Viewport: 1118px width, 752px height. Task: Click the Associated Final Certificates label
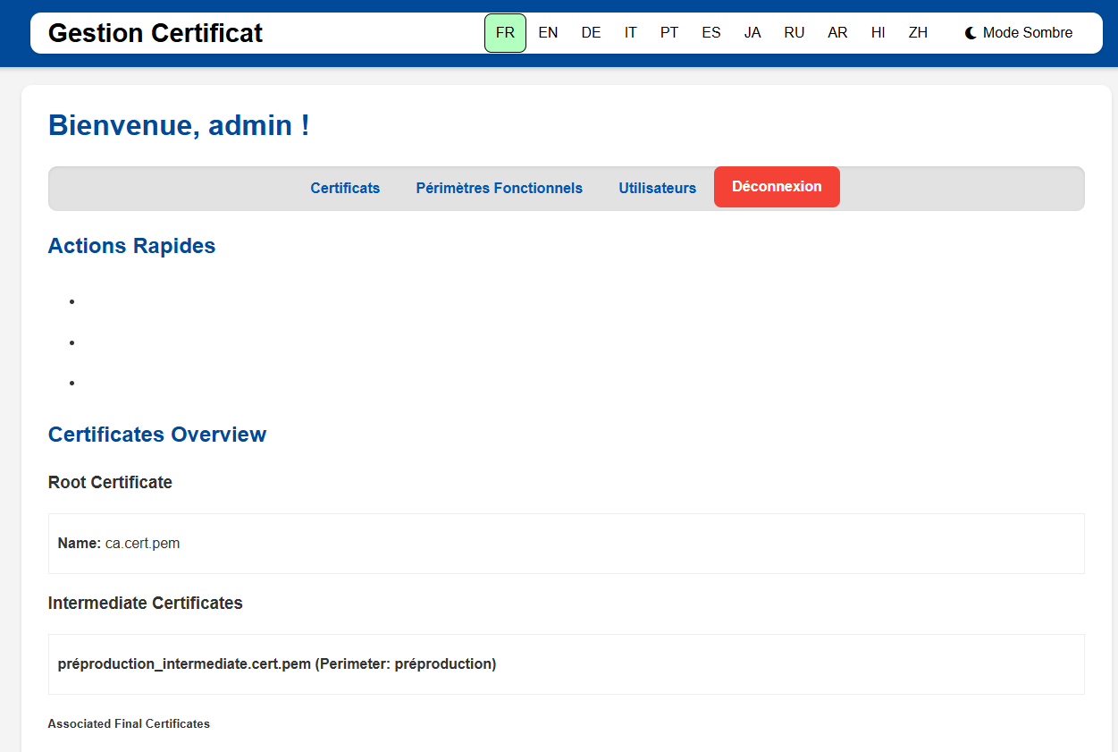click(129, 723)
